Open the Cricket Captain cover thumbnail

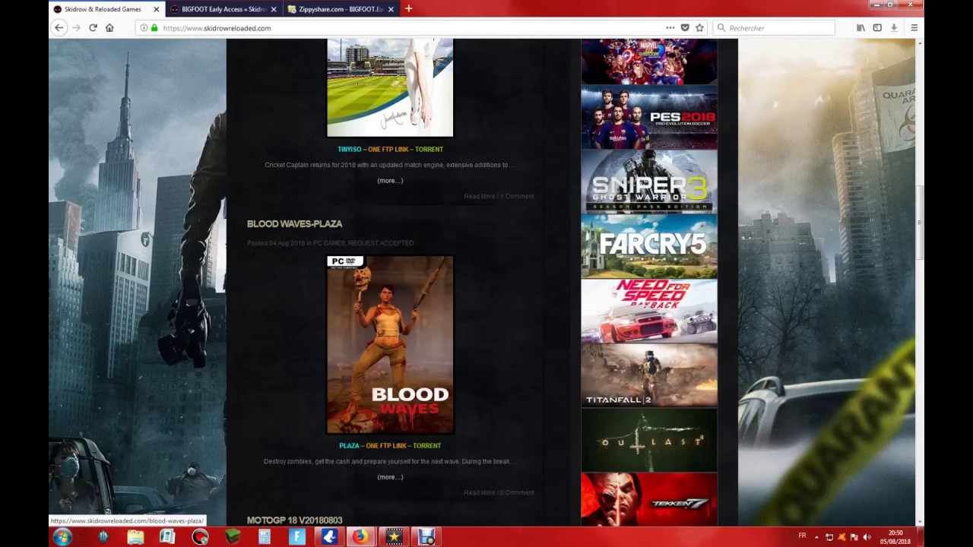coord(390,87)
